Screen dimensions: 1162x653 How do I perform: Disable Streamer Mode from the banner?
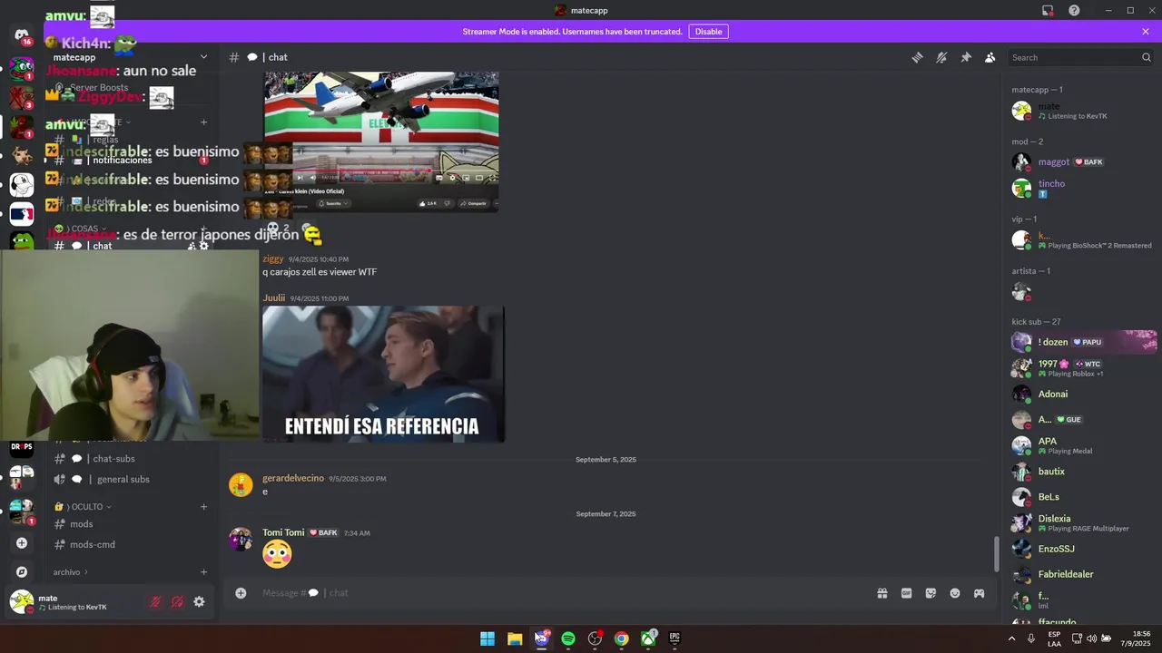[708, 32]
